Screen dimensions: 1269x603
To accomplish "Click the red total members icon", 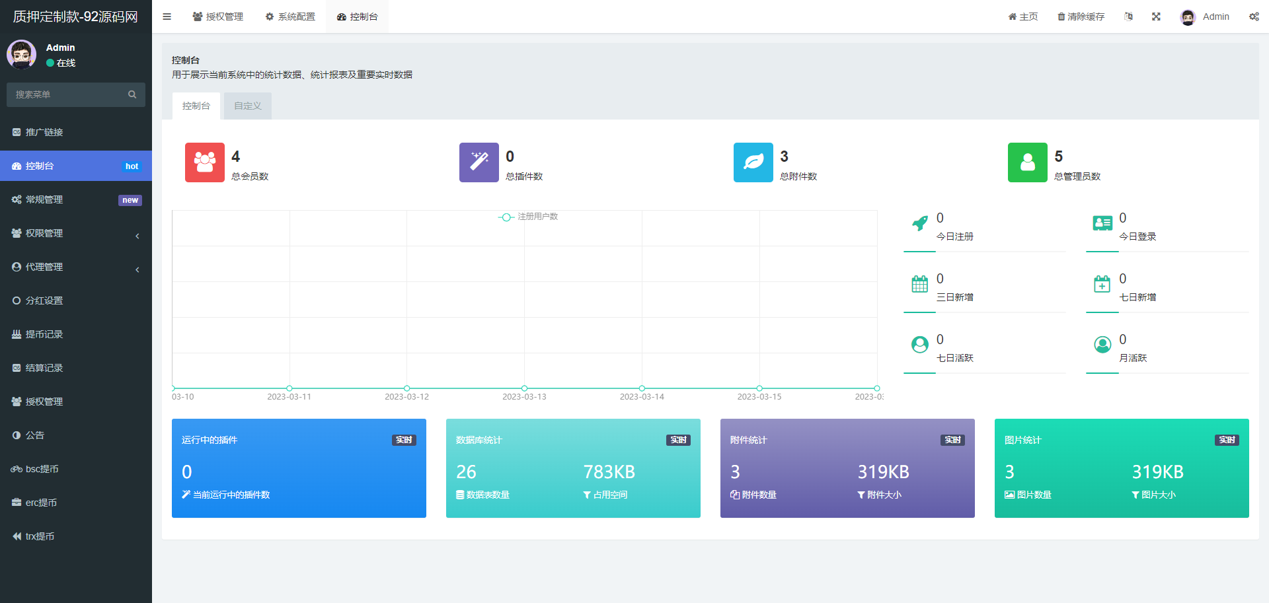I will (x=204, y=162).
